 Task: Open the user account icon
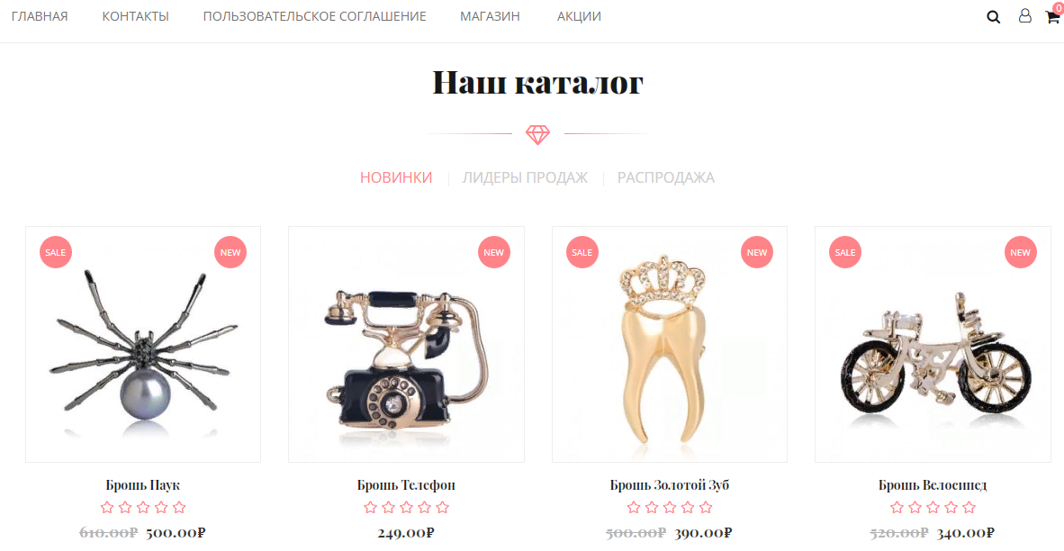point(1025,15)
